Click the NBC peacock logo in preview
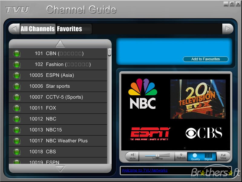Screen dimensions: 242x182 pos(142,94)
